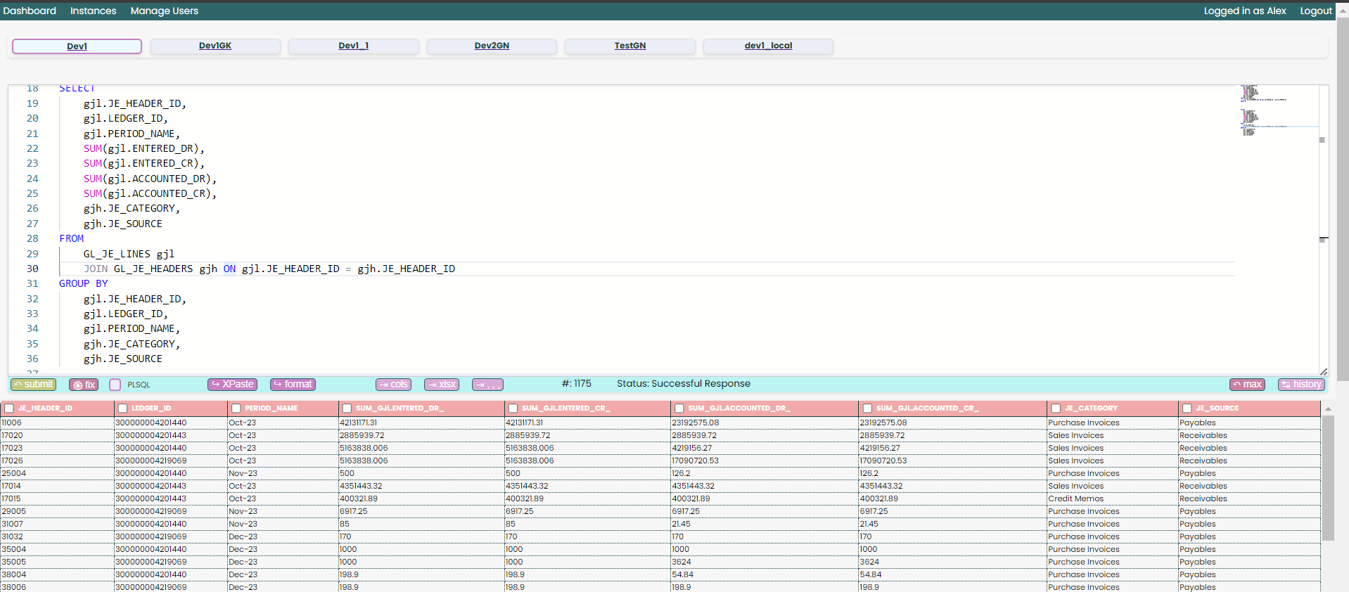Click the SUM(gjl.ACCOUNTED_CR) line
The height and width of the screenshot is (592, 1349).
pos(150,193)
